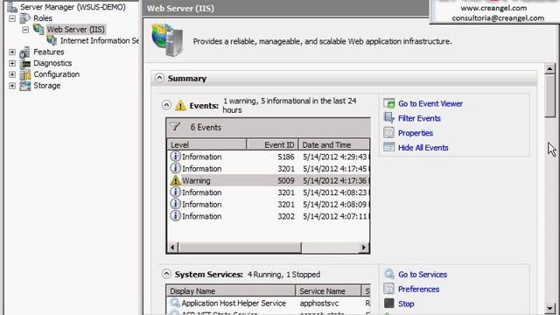
Task: Select event dated 5/14/2012 4:08:09
Action: [x=269, y=204]
